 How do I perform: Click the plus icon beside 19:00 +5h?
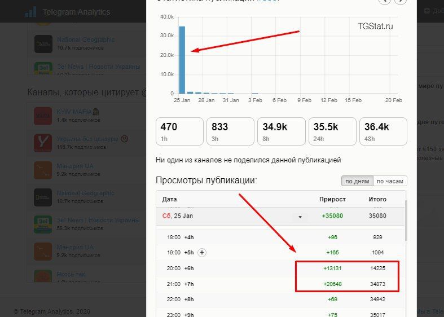(x=201, y=253)
